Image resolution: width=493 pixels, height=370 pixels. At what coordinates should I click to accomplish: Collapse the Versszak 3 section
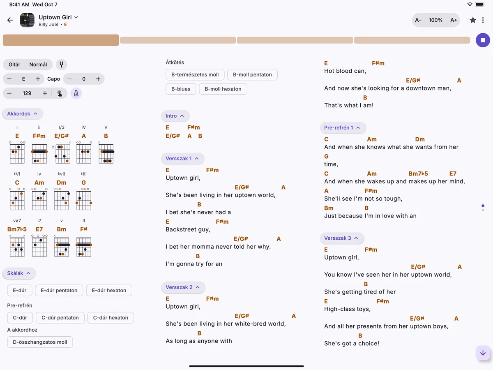click(342, 238)
